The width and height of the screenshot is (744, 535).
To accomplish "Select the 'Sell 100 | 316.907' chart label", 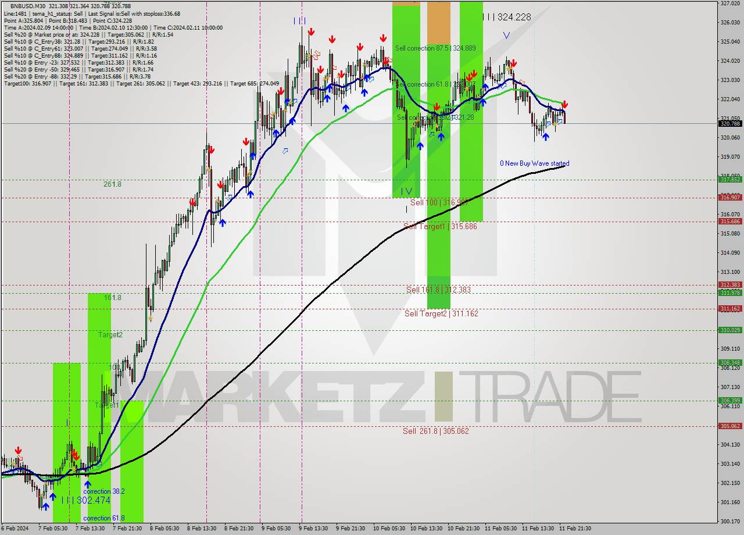I will click(x=439, y=202).
